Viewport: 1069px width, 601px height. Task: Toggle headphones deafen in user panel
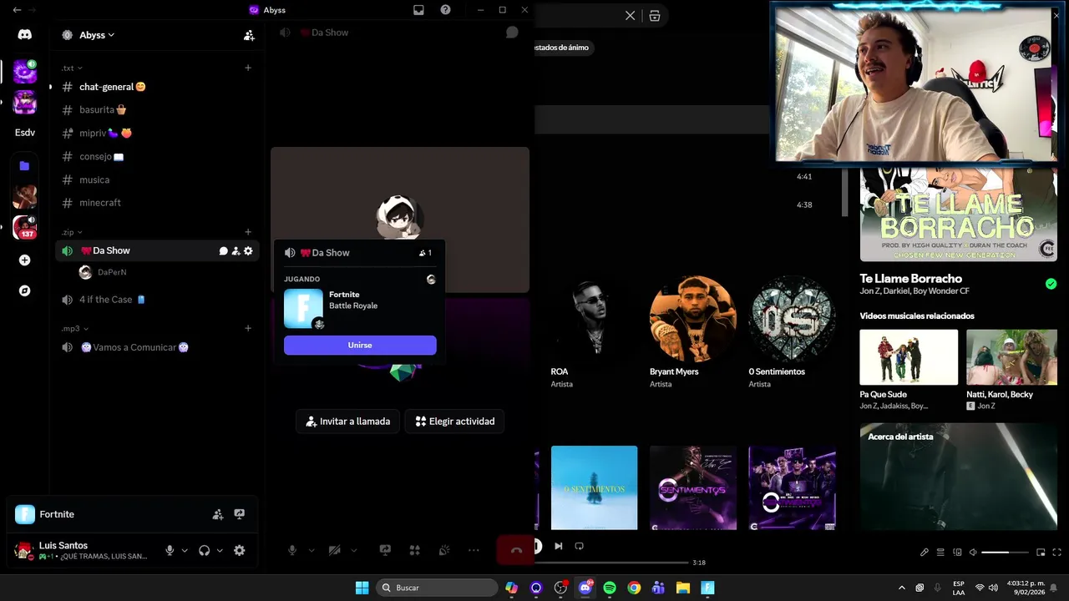point(204,551)
